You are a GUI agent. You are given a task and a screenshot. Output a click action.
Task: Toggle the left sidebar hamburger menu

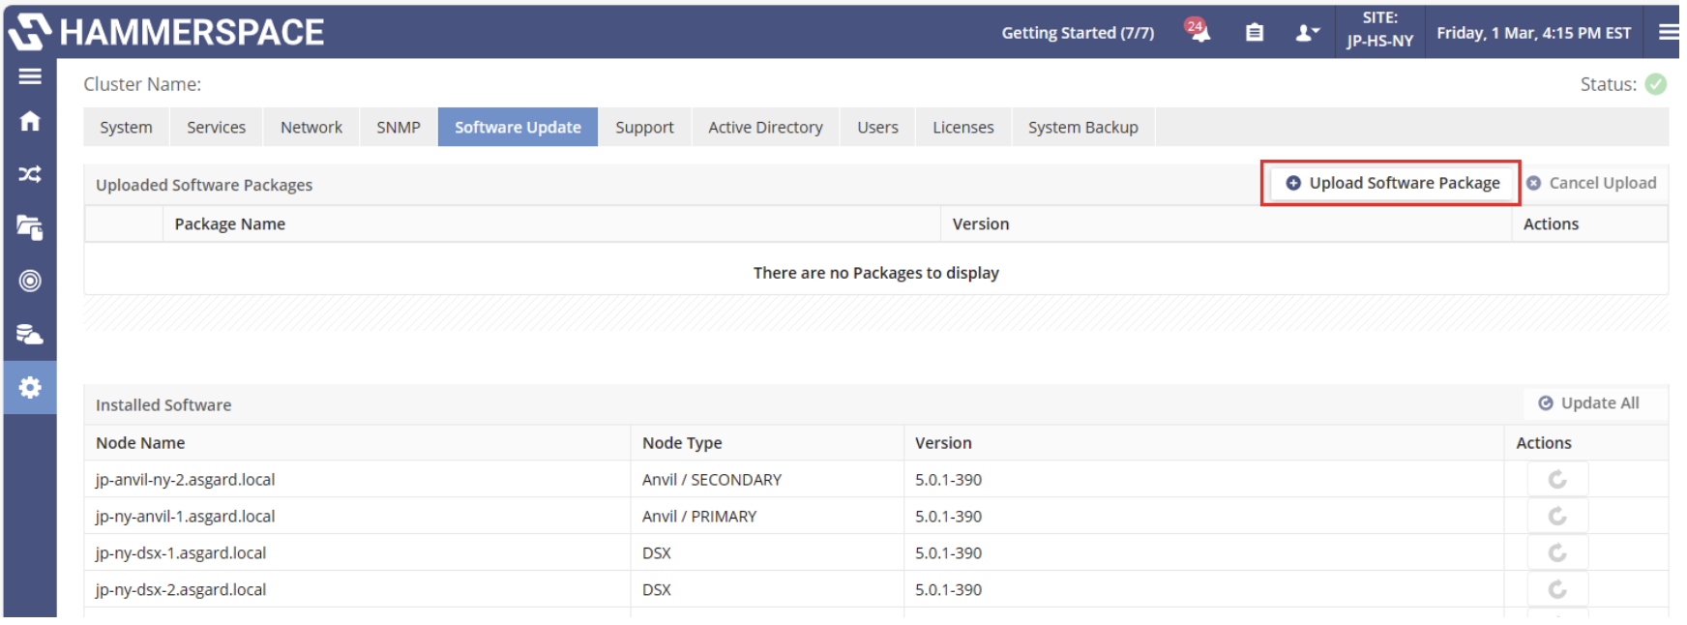coord(30,76)
